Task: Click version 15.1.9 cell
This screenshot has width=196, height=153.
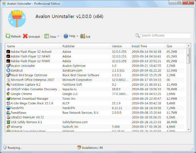Action: [116, 103]
